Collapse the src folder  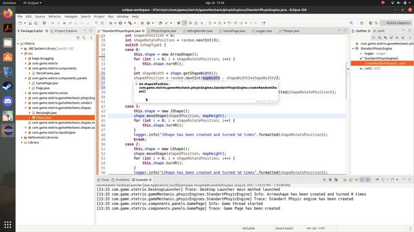(x=22, y=53)
